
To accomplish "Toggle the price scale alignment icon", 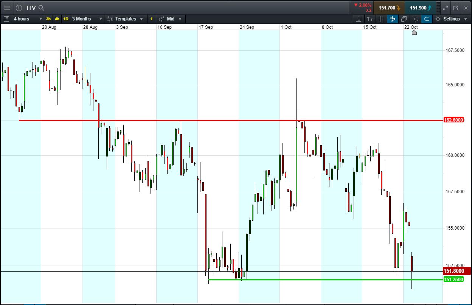I will (359, 19).
